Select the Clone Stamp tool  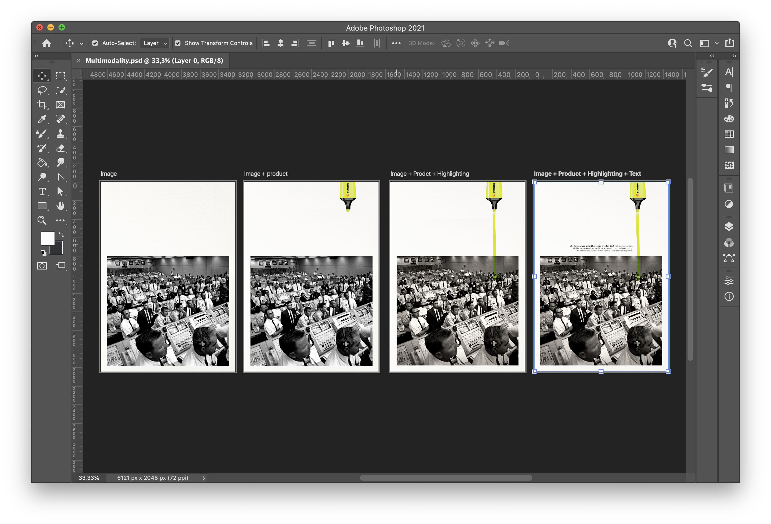pos(61,134)
